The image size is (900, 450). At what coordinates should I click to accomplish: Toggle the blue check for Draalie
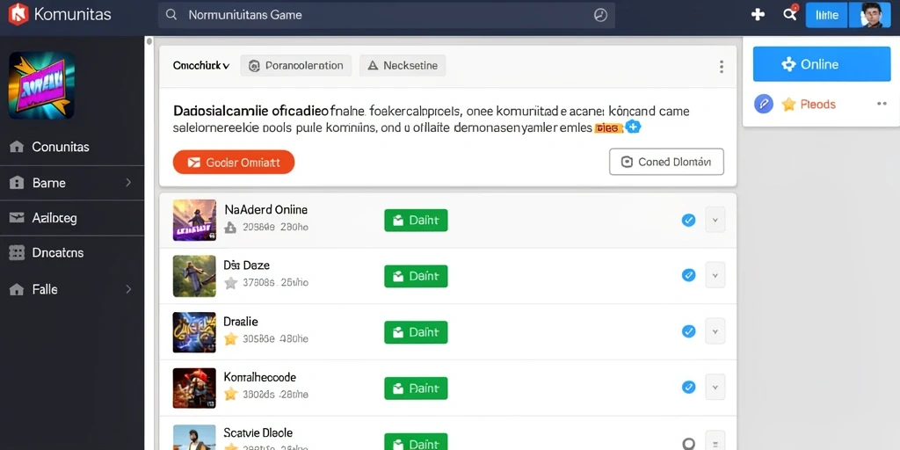point(688,331)
